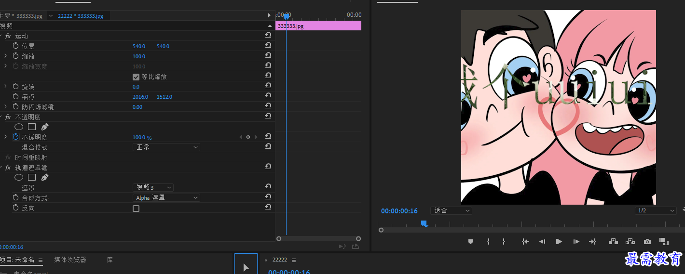Screen dimensions: 685x274
Task: Go to In point
Action: (x=526, y=242)
